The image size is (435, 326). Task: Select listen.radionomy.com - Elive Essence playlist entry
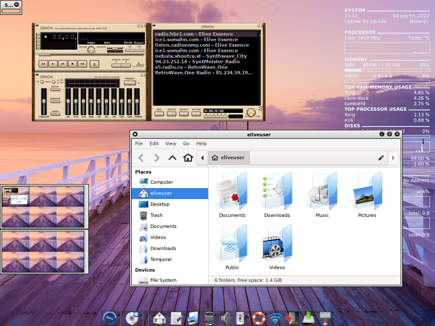[x=206, y=45]
